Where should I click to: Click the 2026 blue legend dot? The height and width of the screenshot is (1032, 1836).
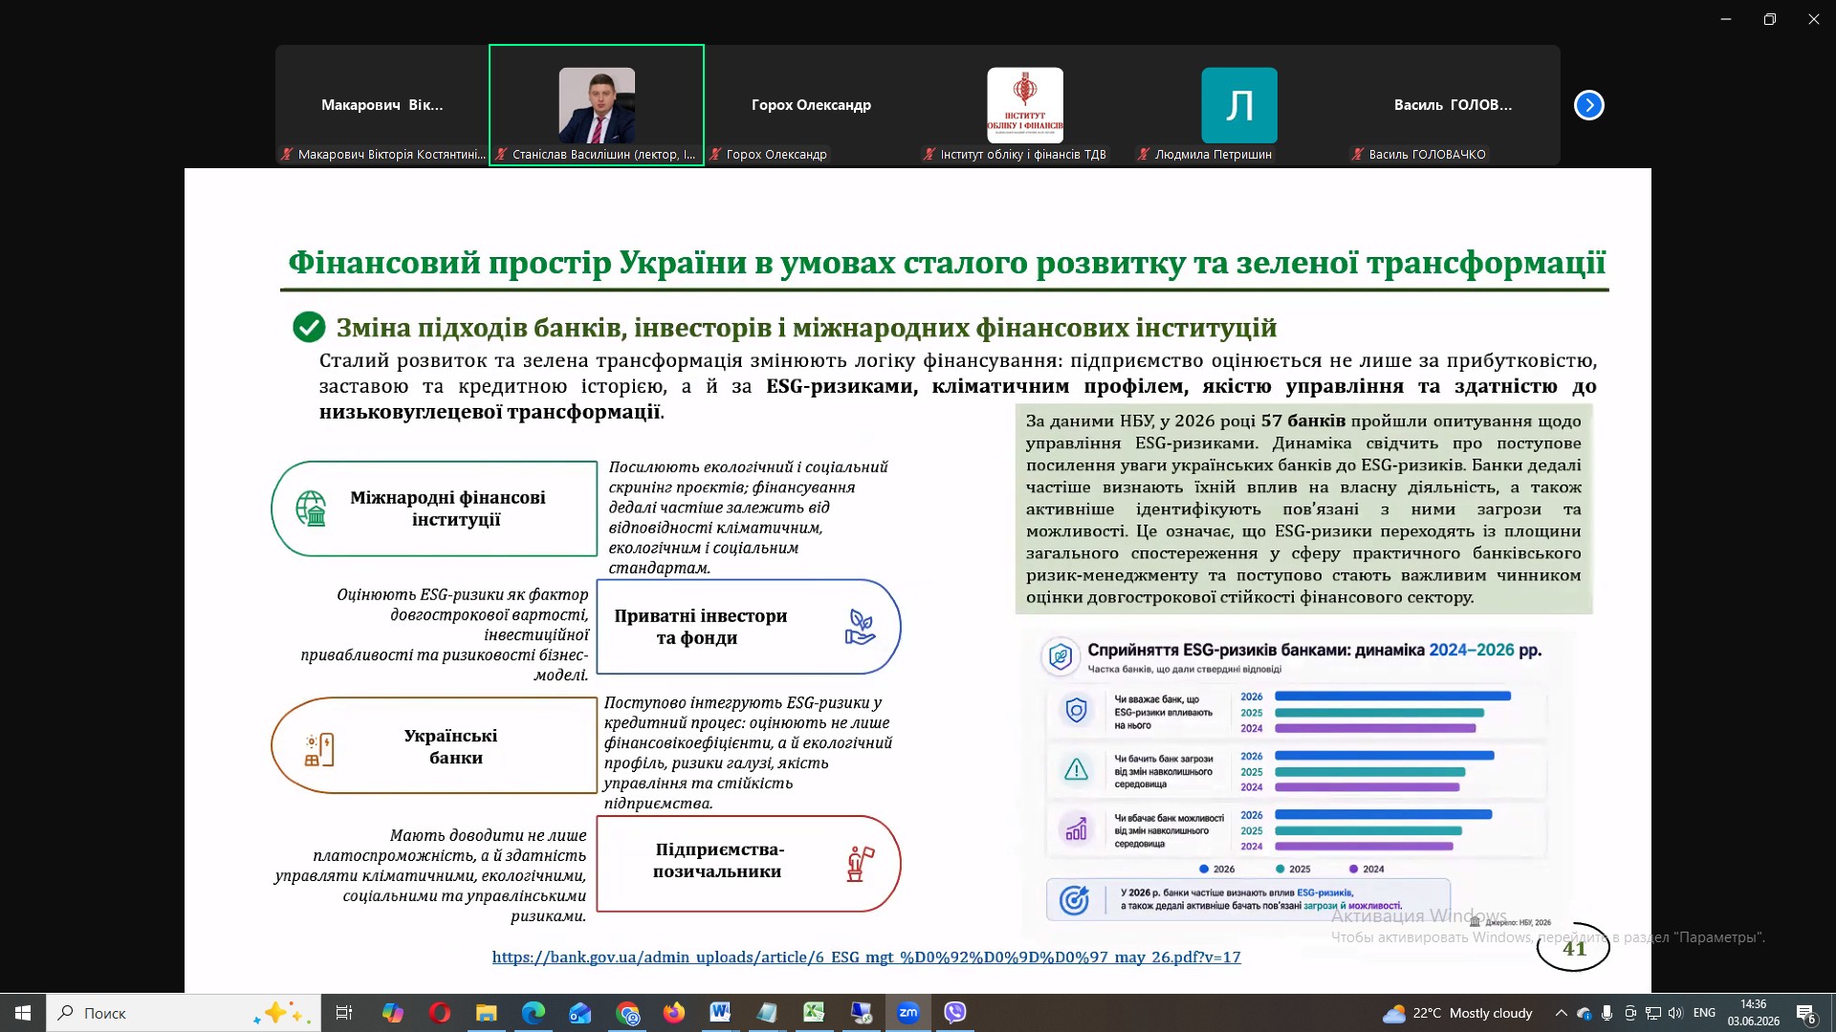(1204, 869)
